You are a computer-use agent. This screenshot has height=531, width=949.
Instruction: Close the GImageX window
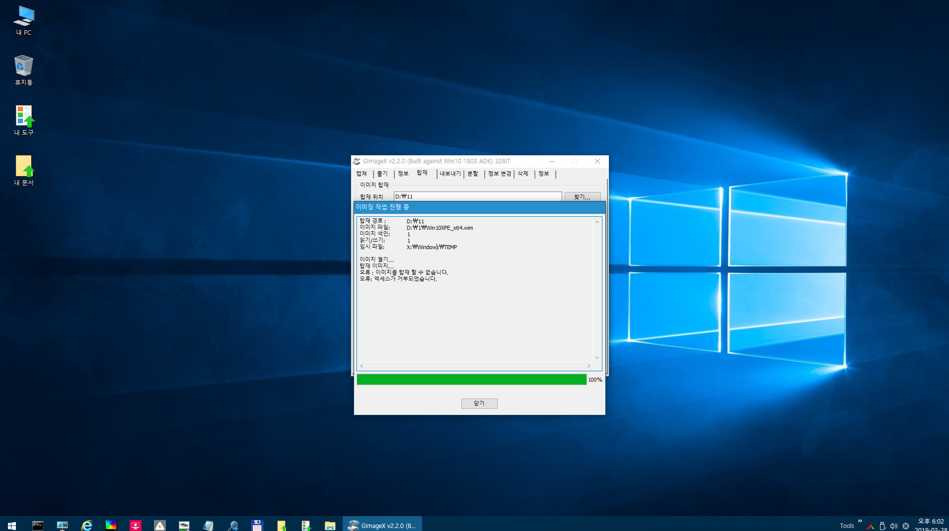(597, 161)
